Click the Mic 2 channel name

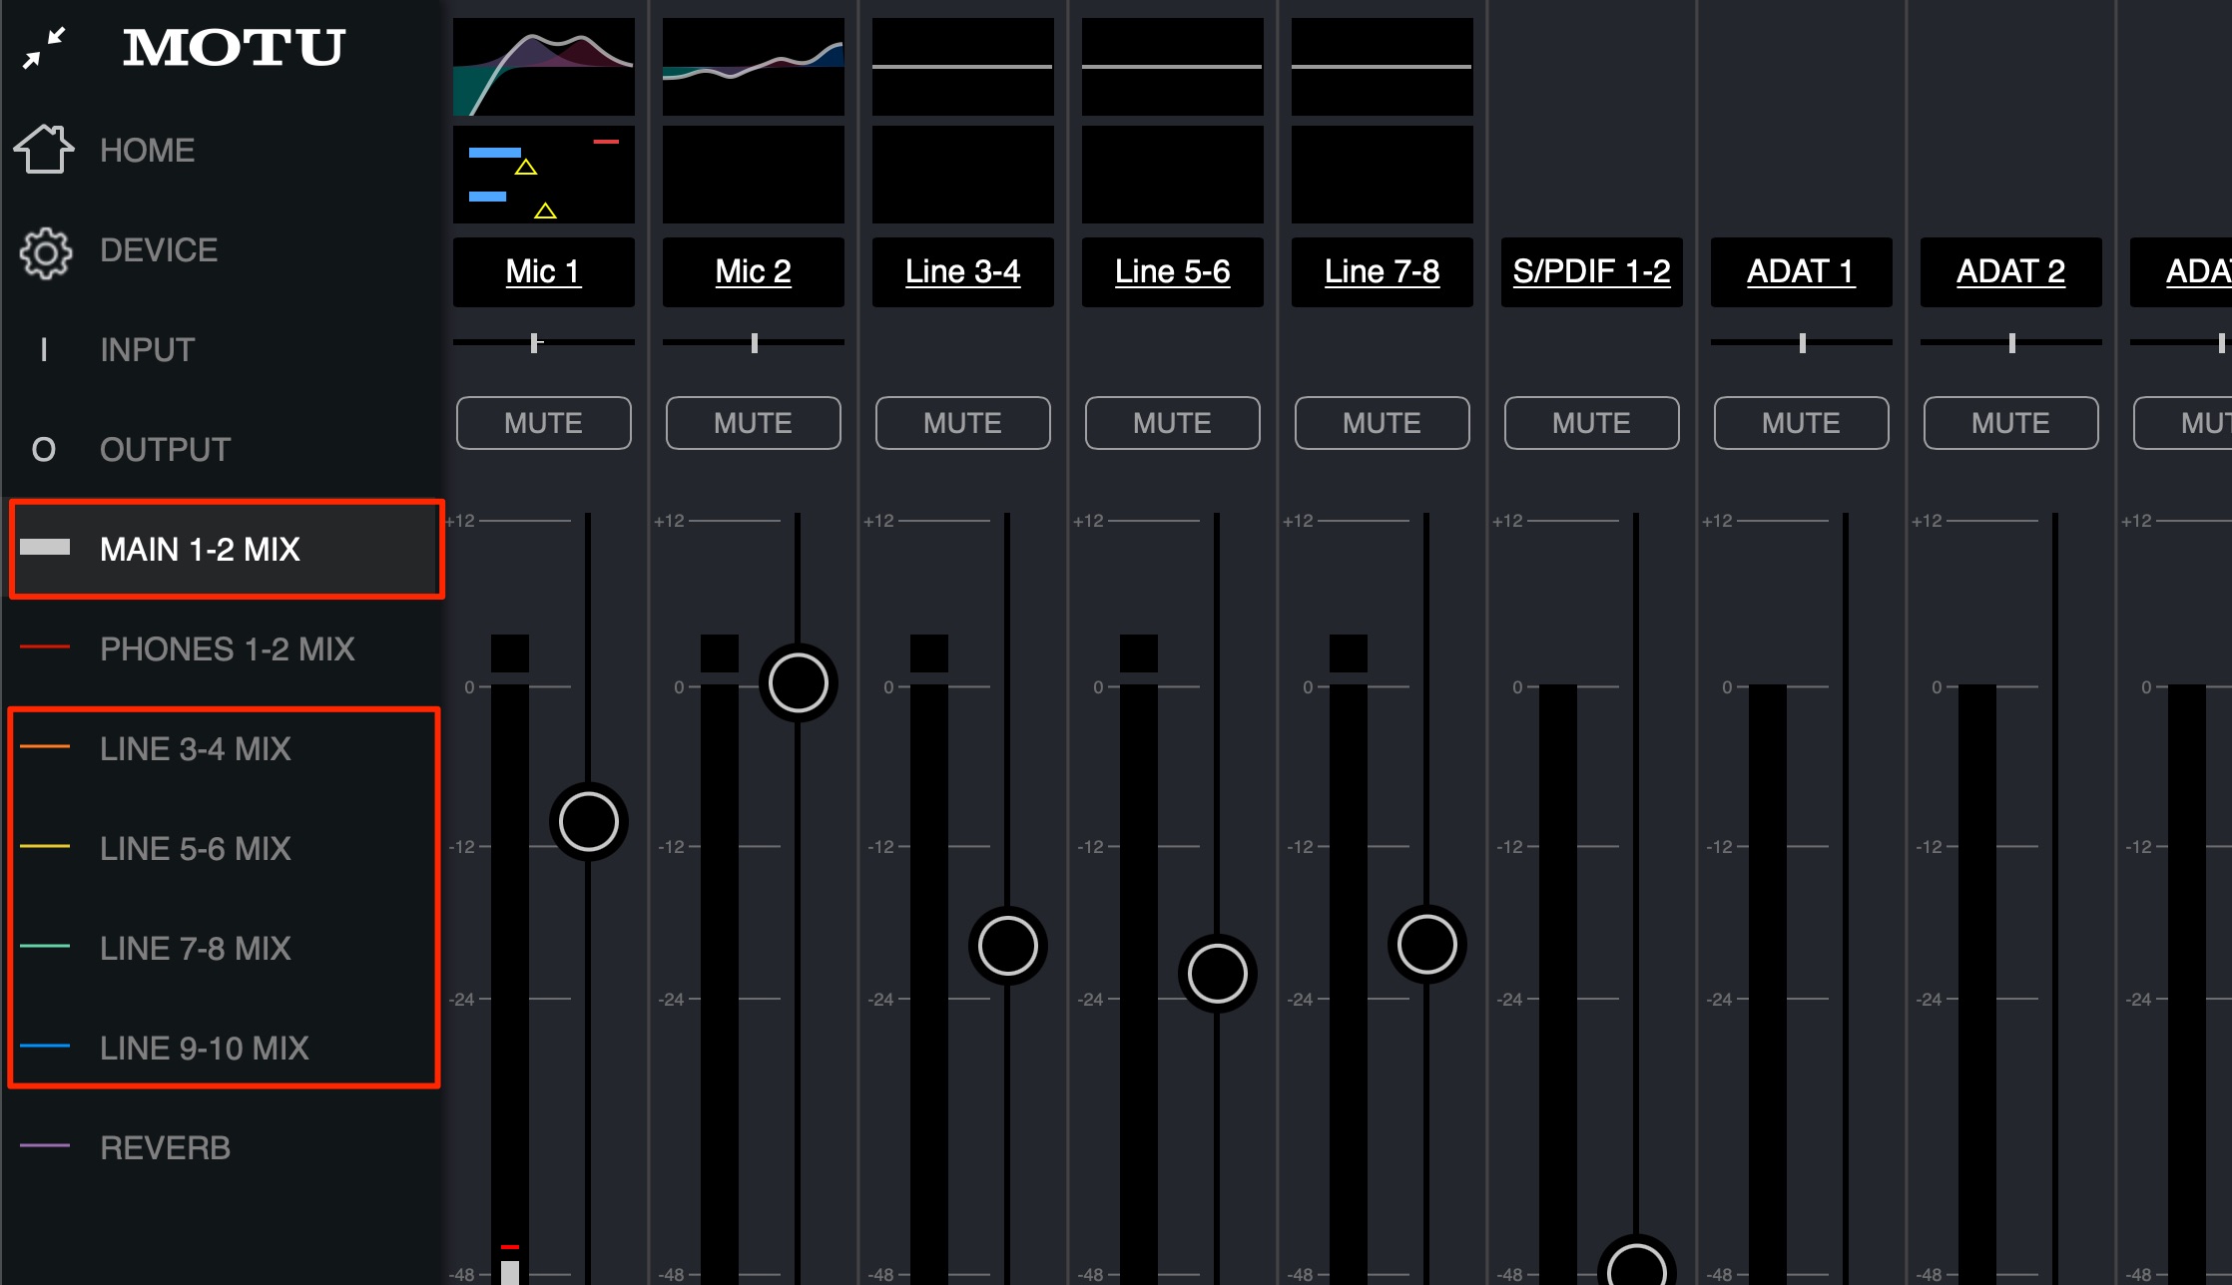point(754,271)
